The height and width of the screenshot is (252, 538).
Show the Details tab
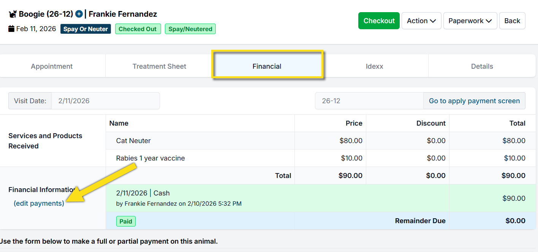pos(482,66)
